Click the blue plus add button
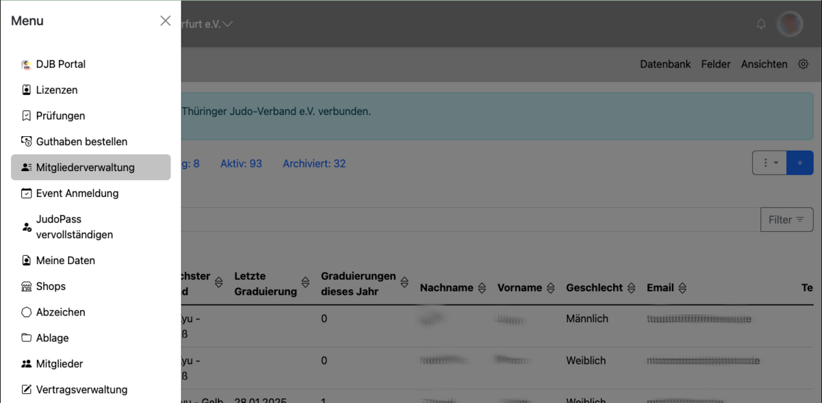This screenshot has width=822, height=403. click(x=799, y=163)
